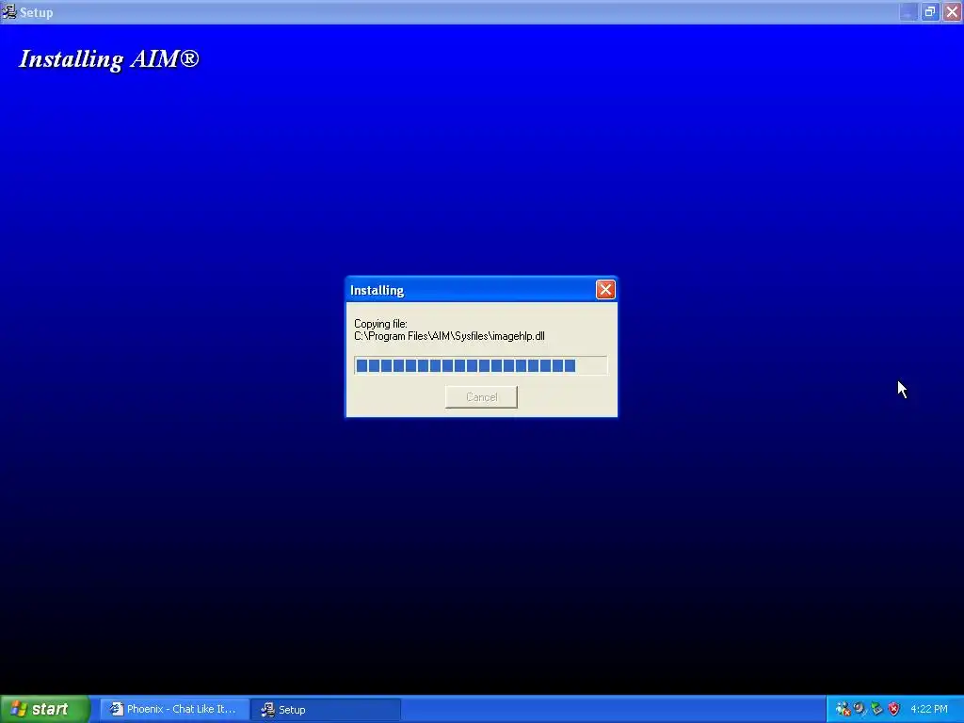
Task: Click the Phoenix icon on taskbar button
Action: [x=116, y=709]
